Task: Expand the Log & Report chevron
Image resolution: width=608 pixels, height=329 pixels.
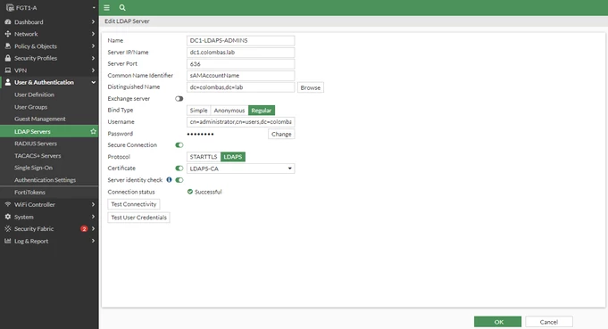Action: tap(93, 241)
